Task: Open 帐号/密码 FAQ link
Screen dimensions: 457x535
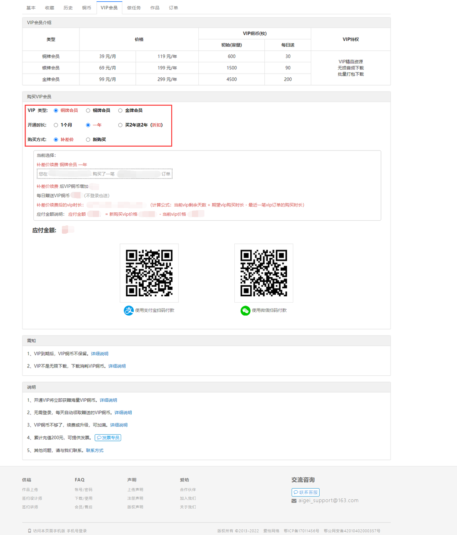Action: (84, 490)
